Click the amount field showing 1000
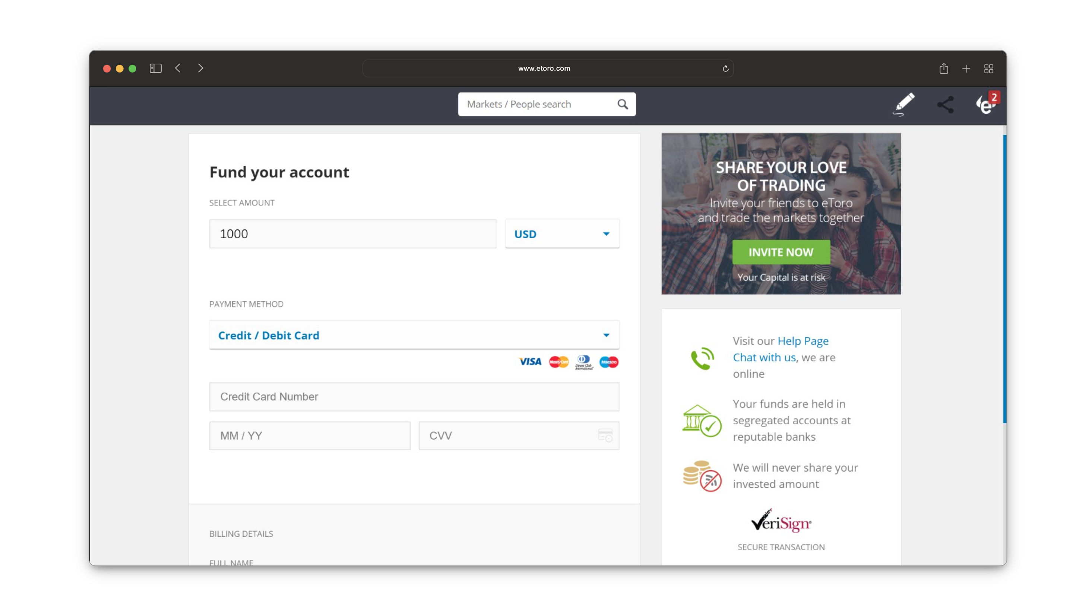The height and width of the screenshot is (603, 1073). tap(352, 234)
